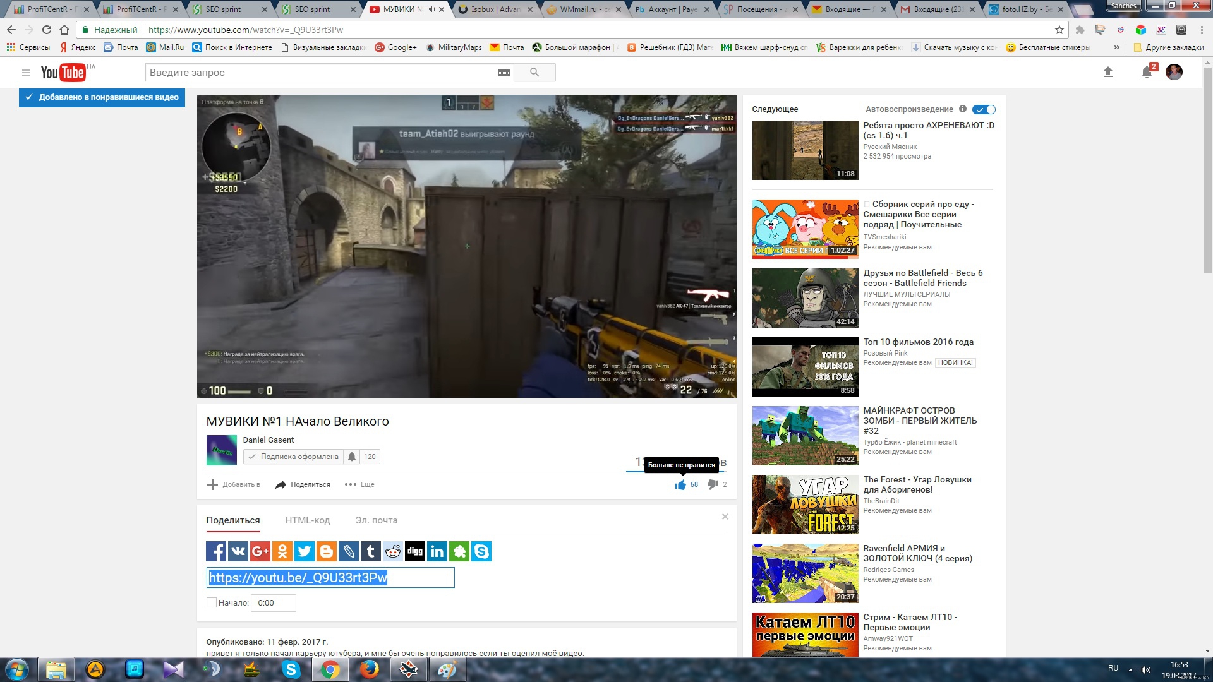Screen dimensions: 1213x682
Task: Open Топ 10 фильмов 2016 года title
Action: click(x=919, y=342)
